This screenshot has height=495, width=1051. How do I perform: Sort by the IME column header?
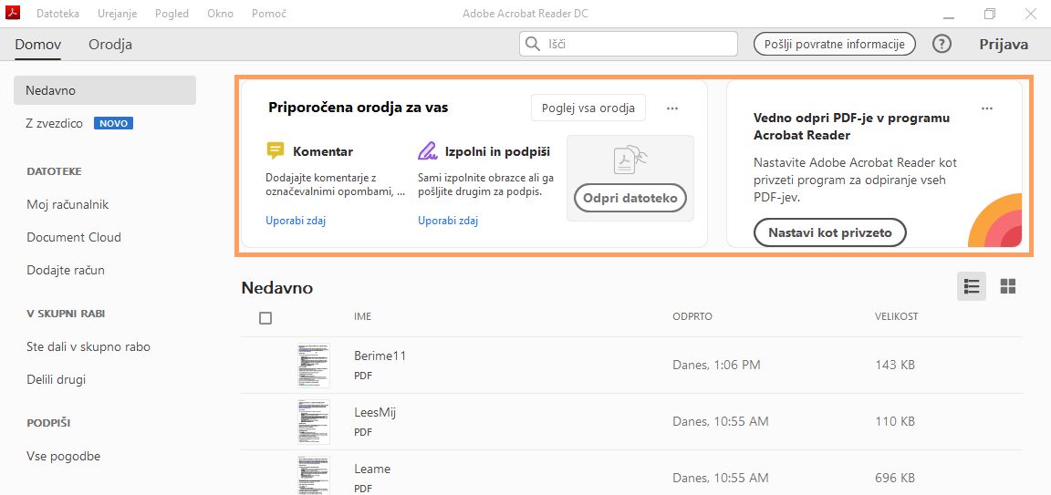click(x=362, y=316)
